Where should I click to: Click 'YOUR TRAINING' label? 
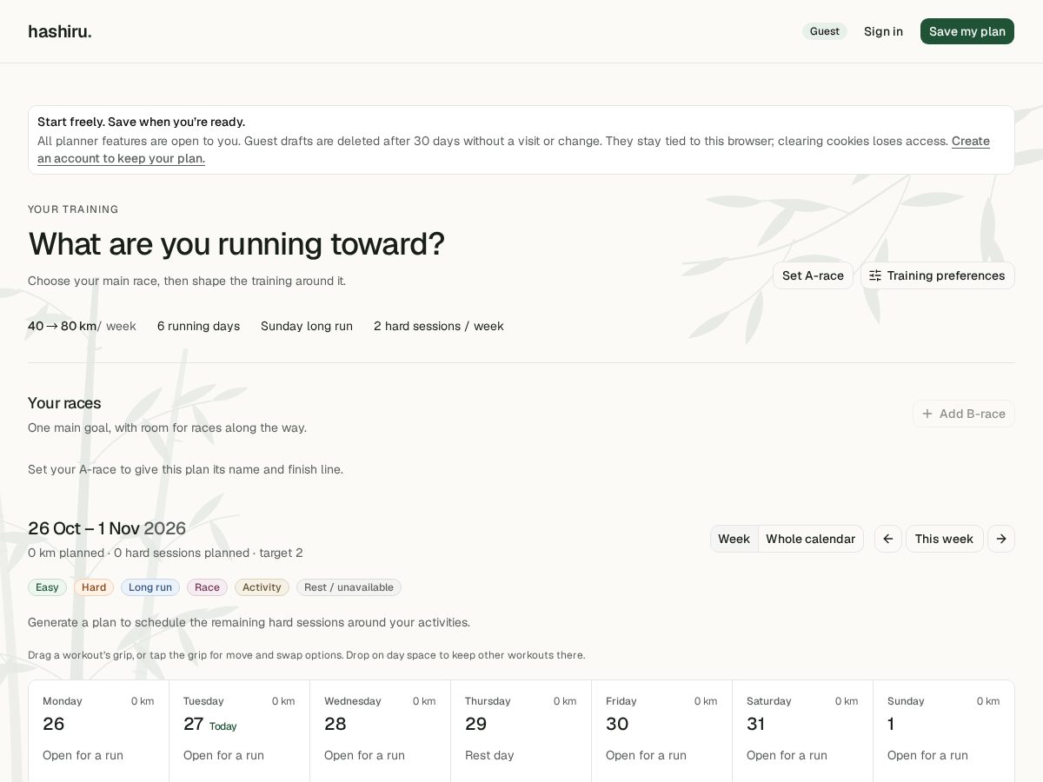[x=73, y=209]
